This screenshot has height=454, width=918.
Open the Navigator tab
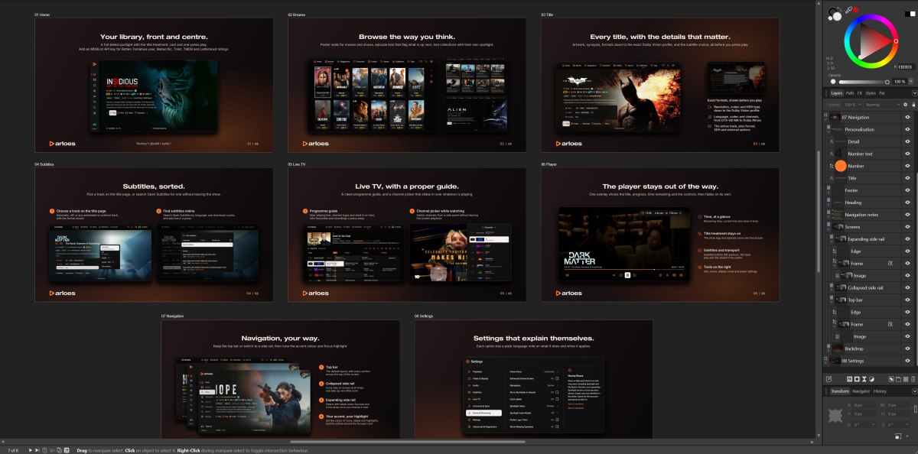[861, 391]
